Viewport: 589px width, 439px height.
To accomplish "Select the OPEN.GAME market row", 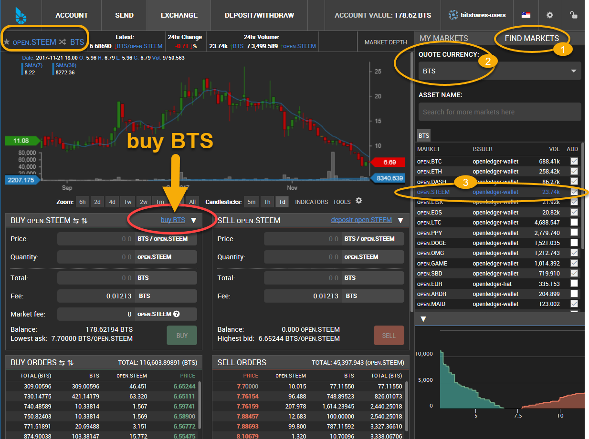I will click(497, 263).
